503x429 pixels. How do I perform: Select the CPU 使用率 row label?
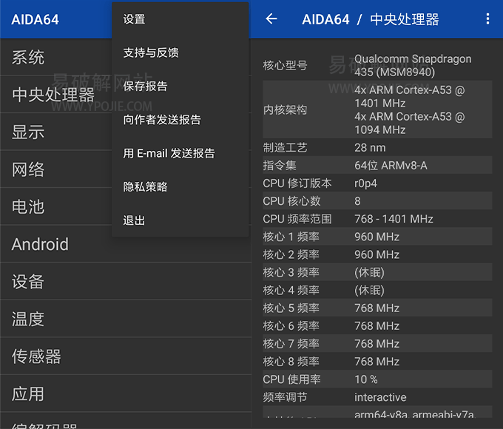point(291,379)
